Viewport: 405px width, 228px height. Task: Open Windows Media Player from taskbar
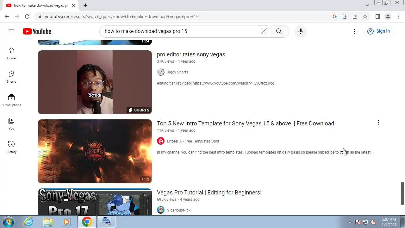[67, 222]
